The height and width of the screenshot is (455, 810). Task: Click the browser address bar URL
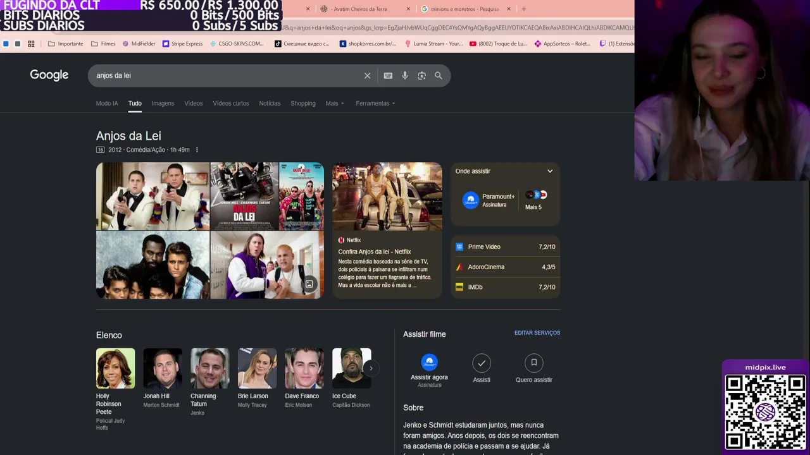[x=458, y=28]
